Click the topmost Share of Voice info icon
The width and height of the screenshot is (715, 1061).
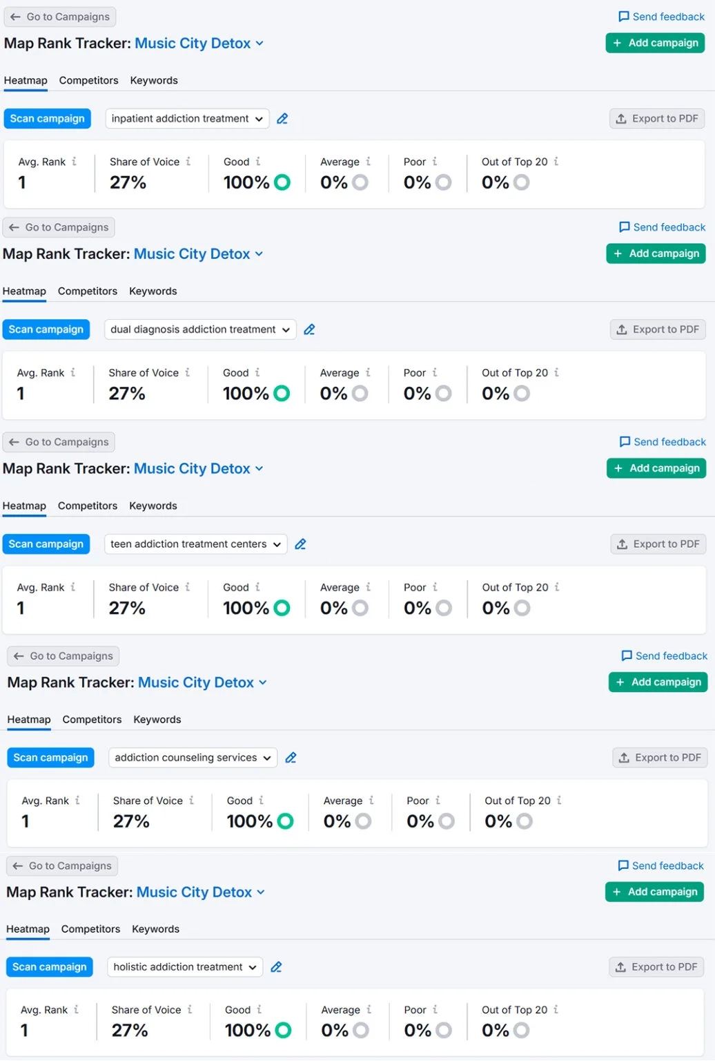[x=188, y=162]
